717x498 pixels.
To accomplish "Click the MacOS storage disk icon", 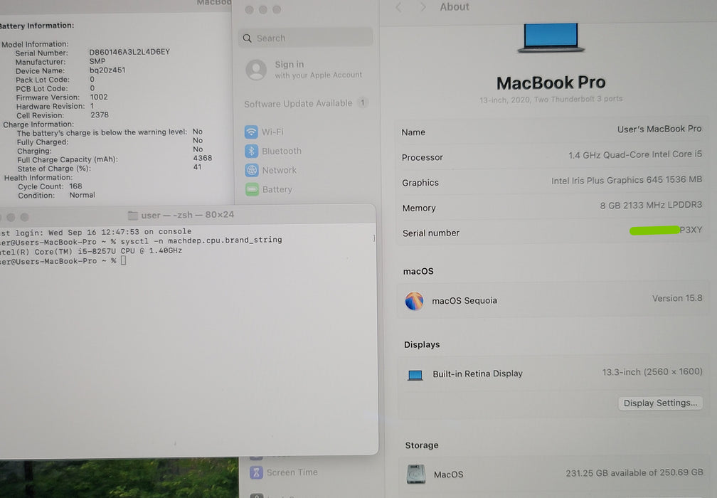I will [x=416, y=475].
